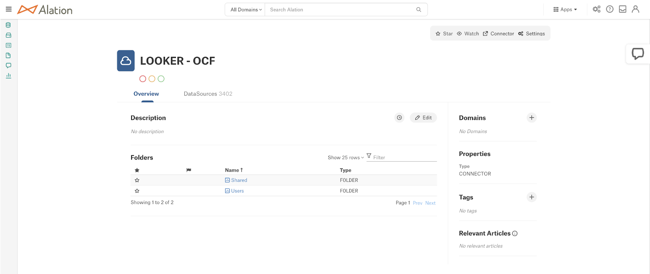The image size is (650, 274).
Task: Watch the LOOKER - OCF source
Action: click(x=468, y=34)
